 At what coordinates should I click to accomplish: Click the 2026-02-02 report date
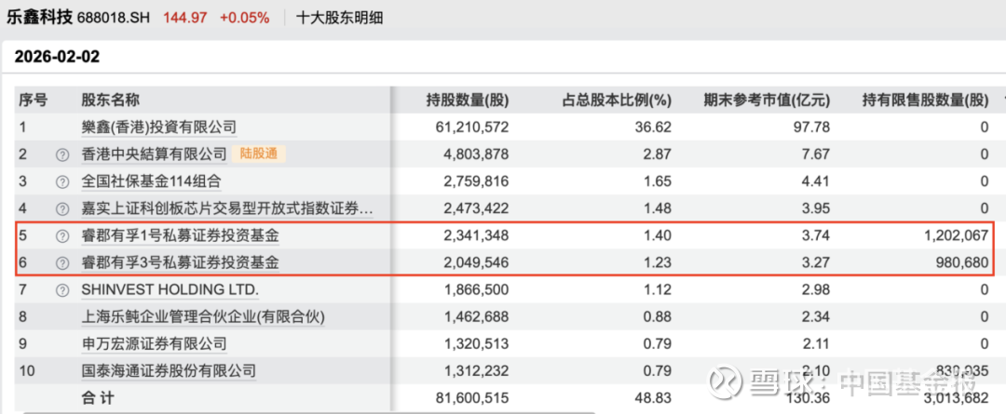click(x=57, y=57)
